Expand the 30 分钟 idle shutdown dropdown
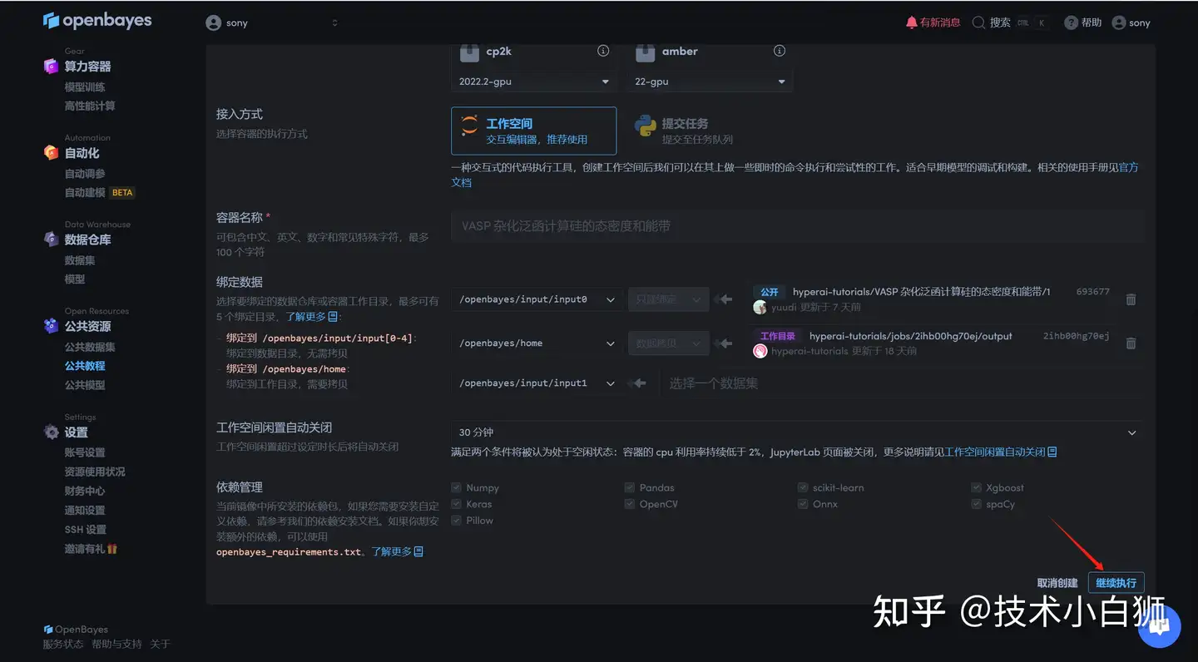 (x=797, y=432)
